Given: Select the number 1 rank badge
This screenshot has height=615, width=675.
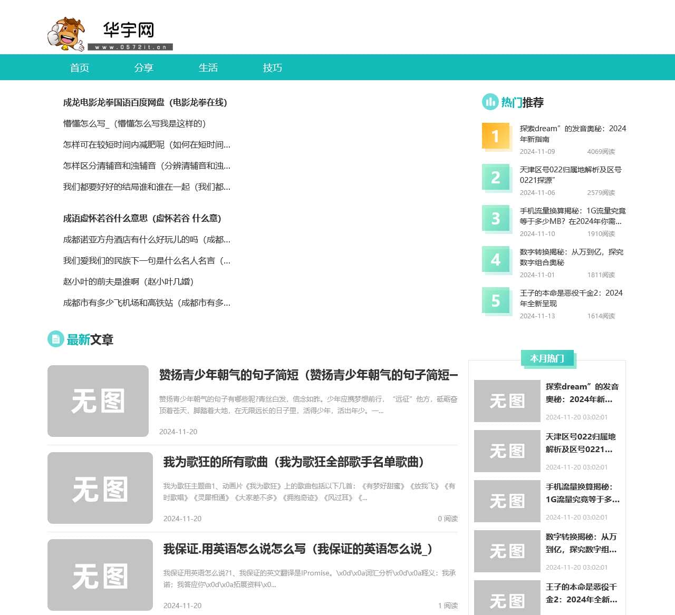Looking at the screenshot, I should click(495, 136).
